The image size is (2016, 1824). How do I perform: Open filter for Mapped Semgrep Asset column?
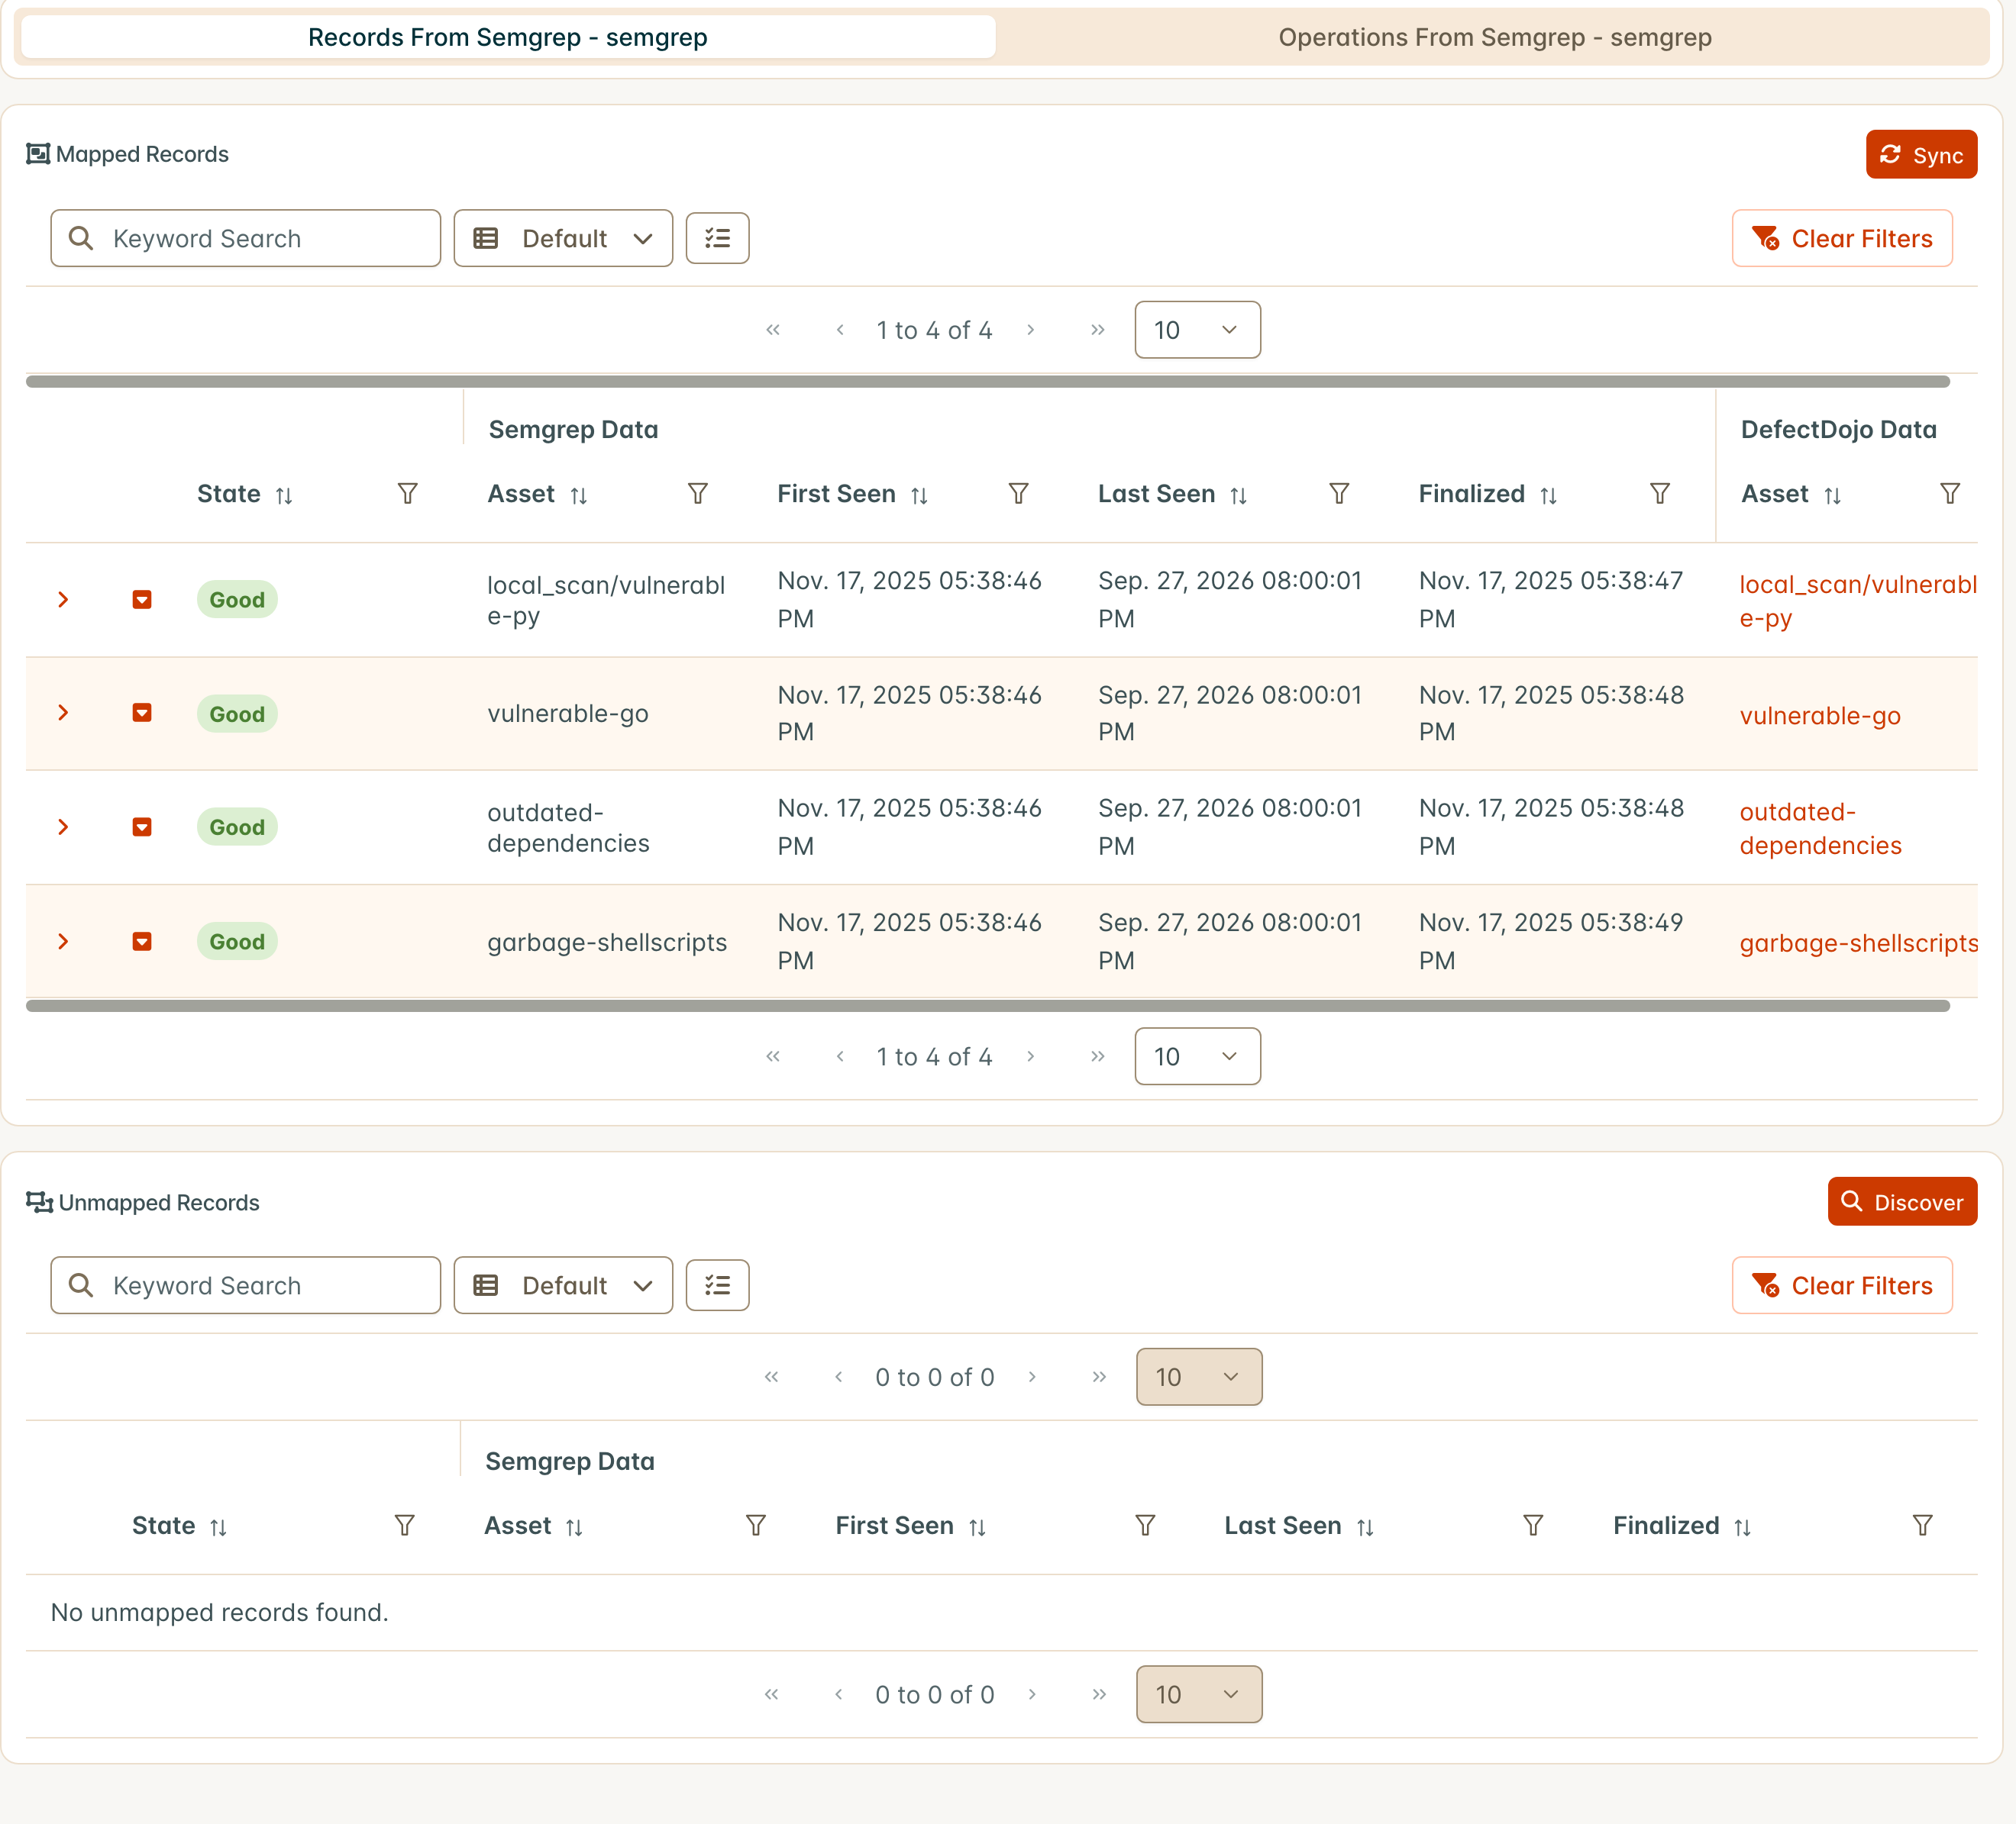click(x=698, y=494)
